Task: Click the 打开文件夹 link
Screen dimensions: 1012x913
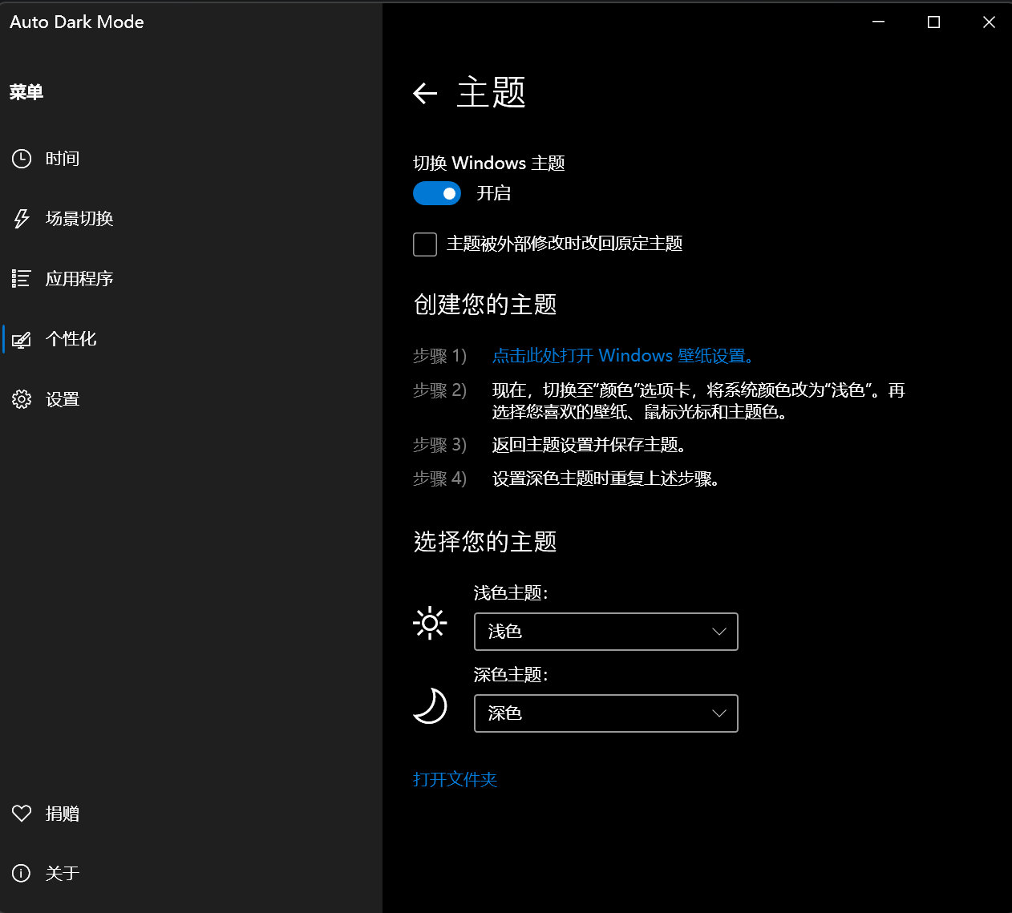Action: coord(455,780)
